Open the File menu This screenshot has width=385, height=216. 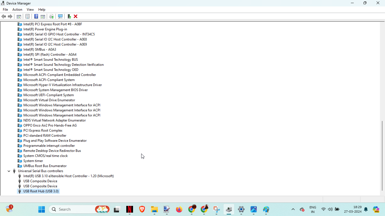coord(5,10)
